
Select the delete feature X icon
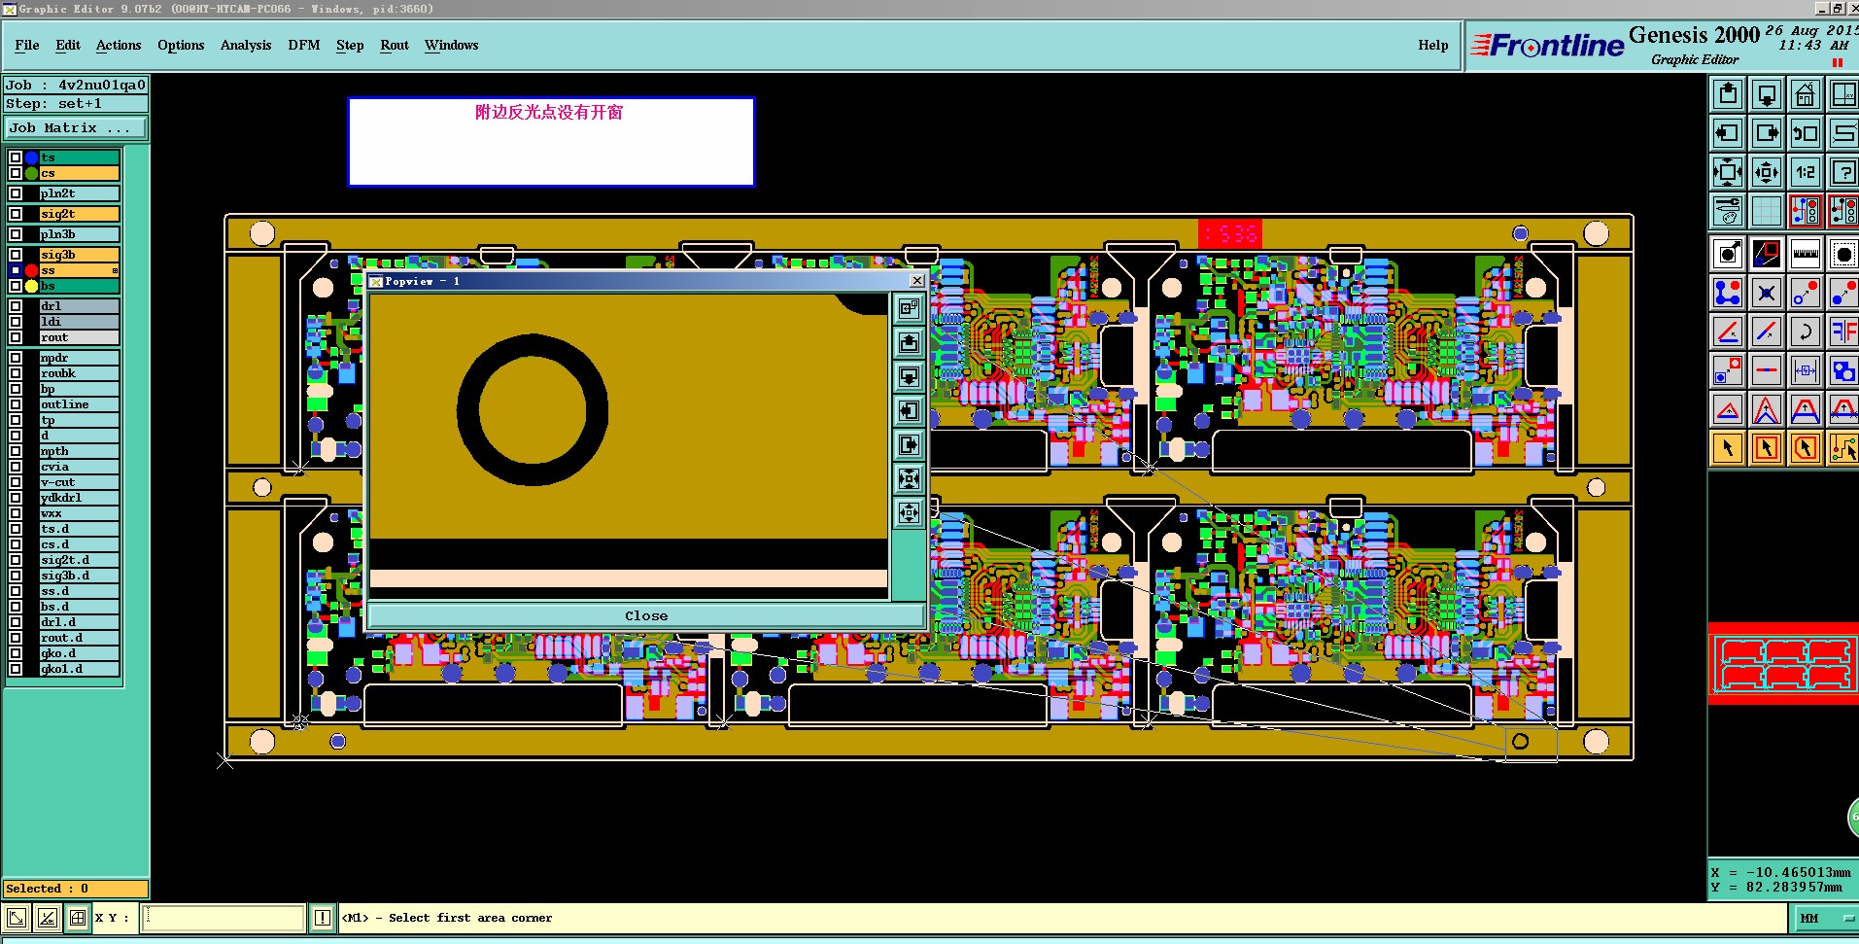[x=1767, y=293]
